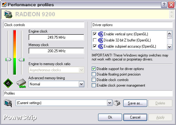Click the PowerStrip title bar app icon
176x125 pixels.
pyautogui.click(x=4, y=5)
